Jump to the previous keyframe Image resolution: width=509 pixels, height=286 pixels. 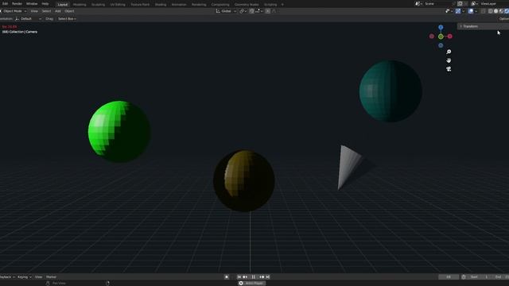tap(245, 277)
